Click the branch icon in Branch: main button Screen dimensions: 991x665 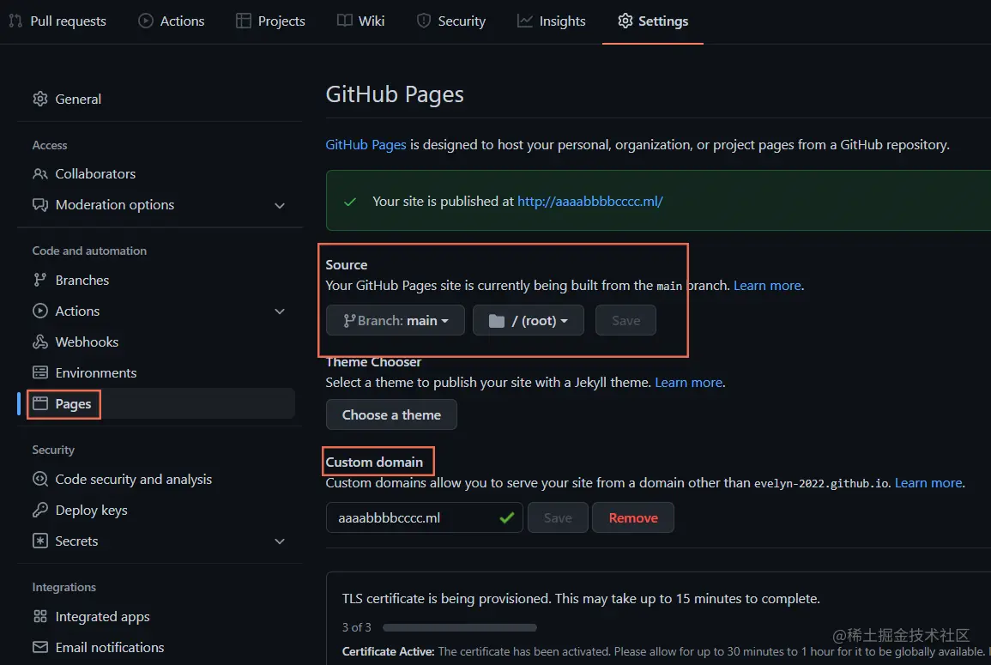[349, 321]
